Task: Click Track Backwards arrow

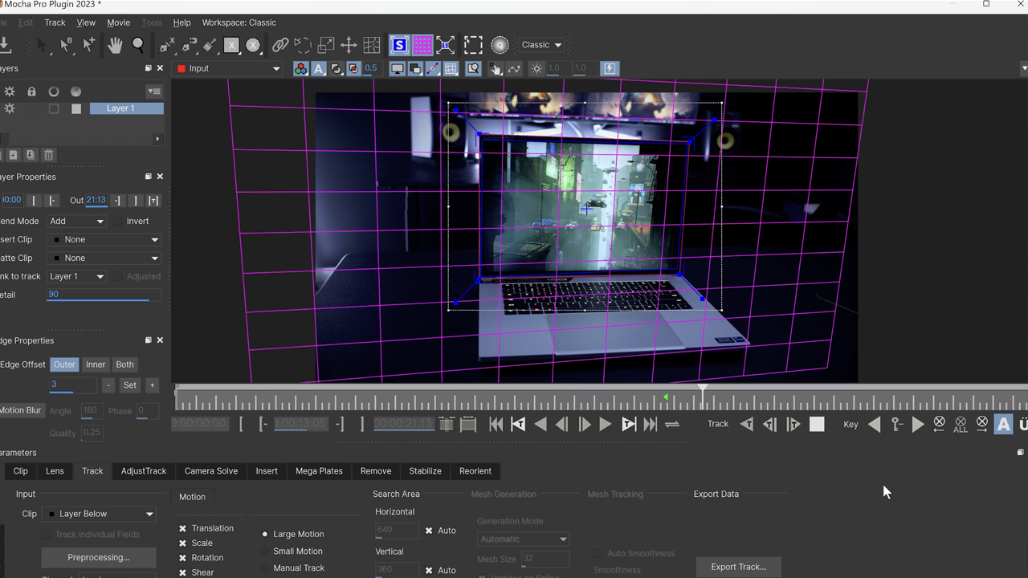Action: point(747,424)
